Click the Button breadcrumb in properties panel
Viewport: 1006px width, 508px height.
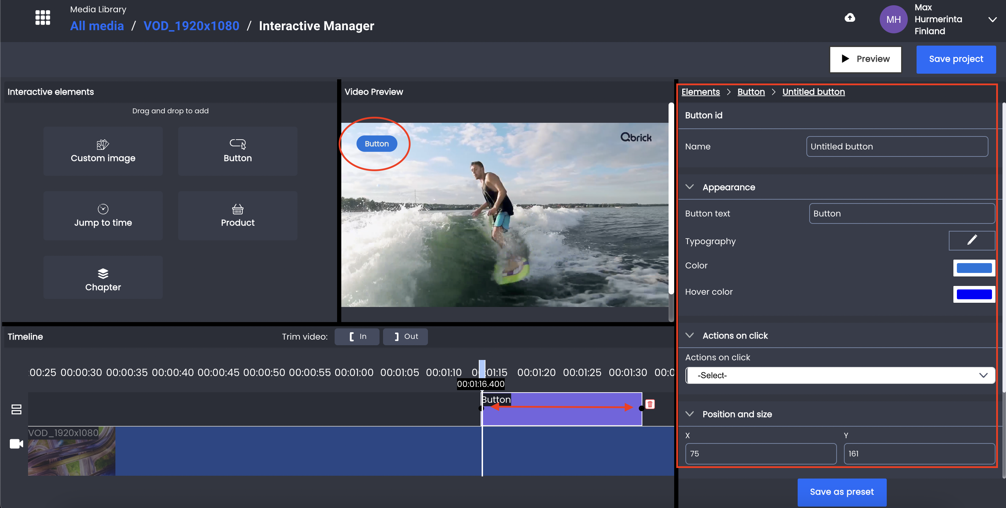(751, 92)
